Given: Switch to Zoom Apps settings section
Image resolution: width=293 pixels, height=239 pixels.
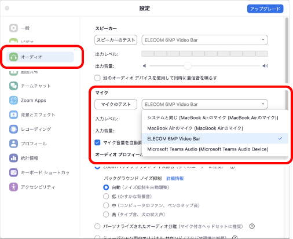Looking at the screenshot, I should tap(33, 100).
